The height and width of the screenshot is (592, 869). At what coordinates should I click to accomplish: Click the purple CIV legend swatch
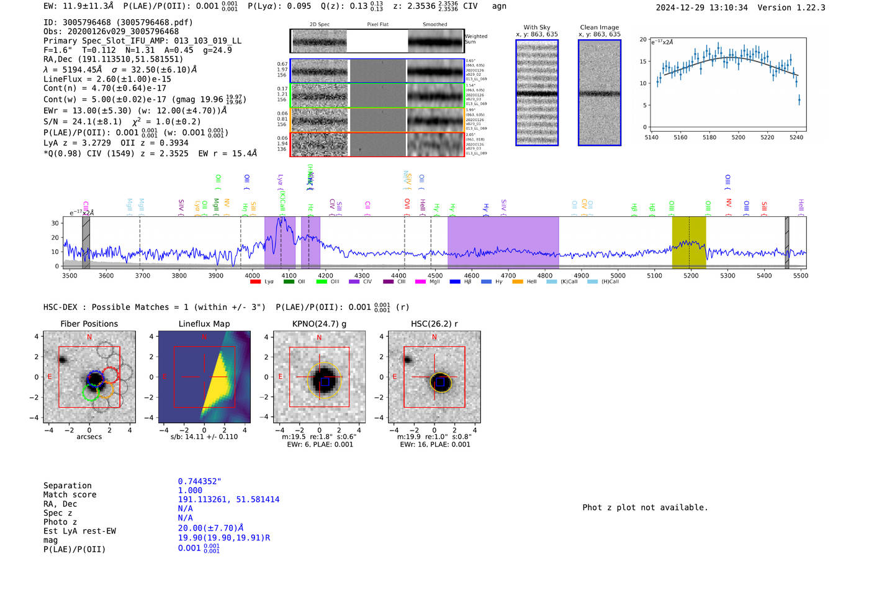(354, 282)
